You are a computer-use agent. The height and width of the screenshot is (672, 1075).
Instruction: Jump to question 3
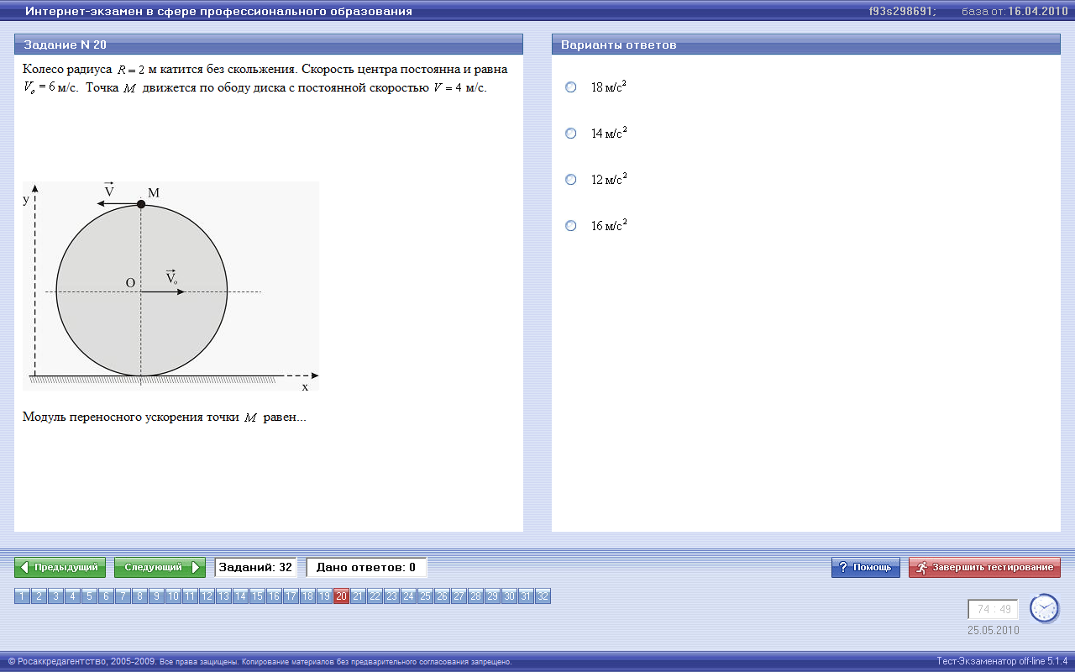pos(56,596)
